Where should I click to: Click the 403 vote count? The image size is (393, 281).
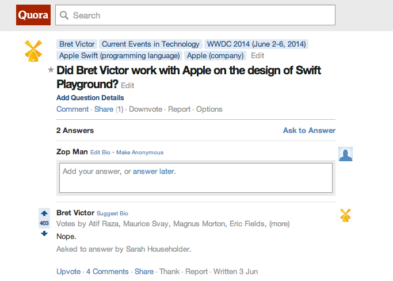pos(44,223)
